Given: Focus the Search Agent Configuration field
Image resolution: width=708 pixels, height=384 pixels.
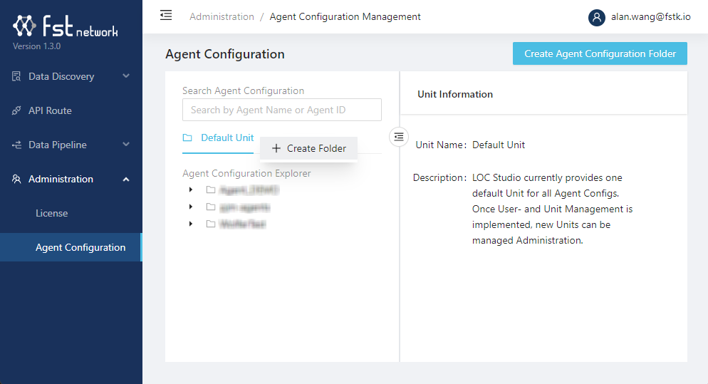Looking at the screenshot, I should tap(282, 110).
